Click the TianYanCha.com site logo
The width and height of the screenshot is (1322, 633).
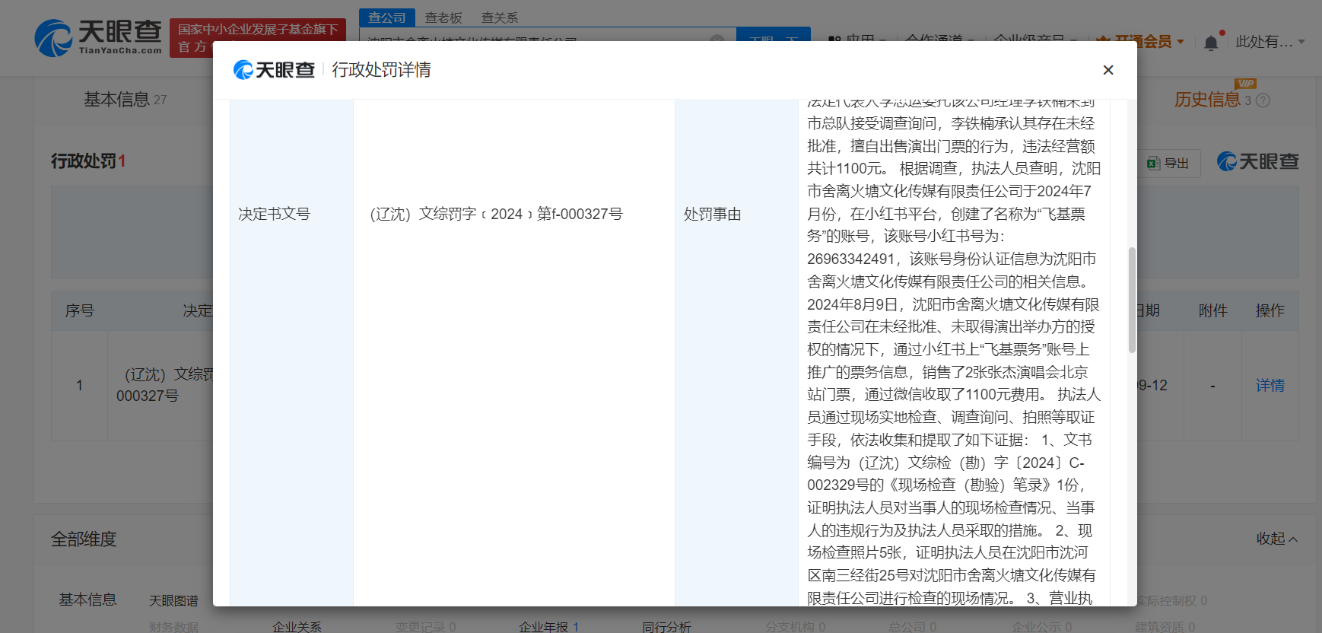tap(99, 38)
